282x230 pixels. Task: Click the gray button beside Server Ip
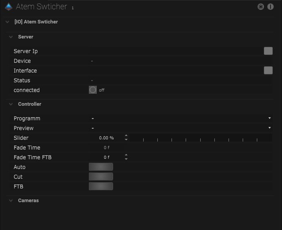(x=268, y=51)
